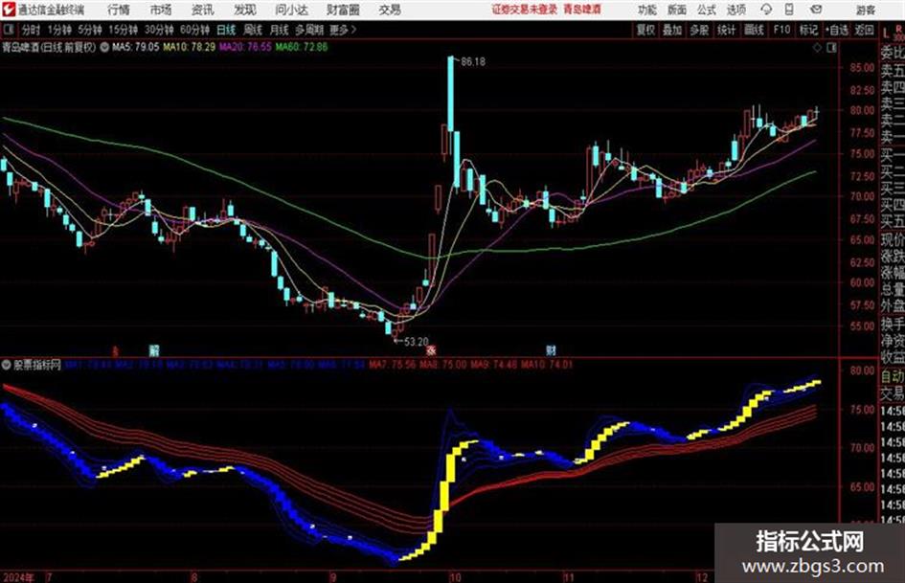The height and width of the screenshot is (583, 905).
Task: Click the 通达信 red logo icon
Action: [9, 10]
